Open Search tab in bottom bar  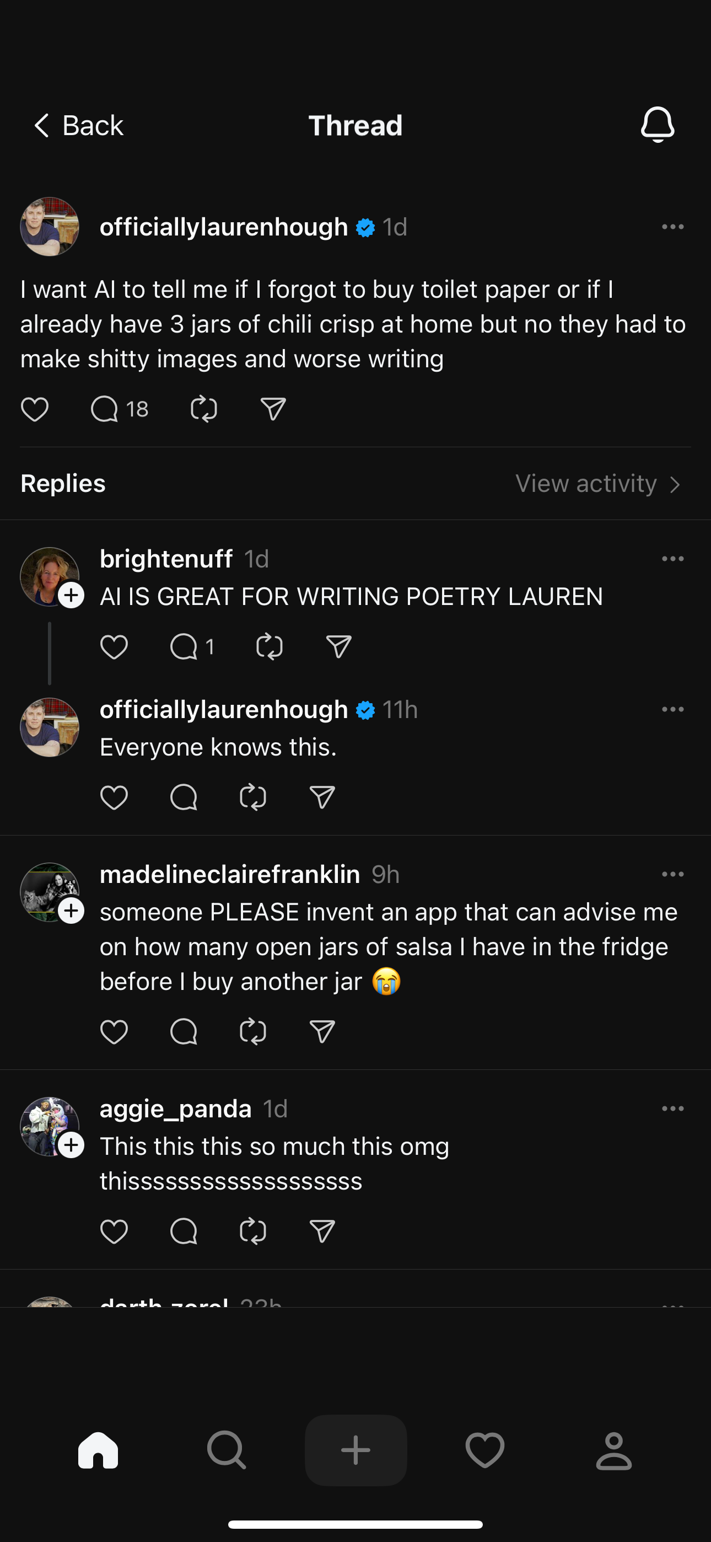pyautogui.click(x=227, y=1450)
